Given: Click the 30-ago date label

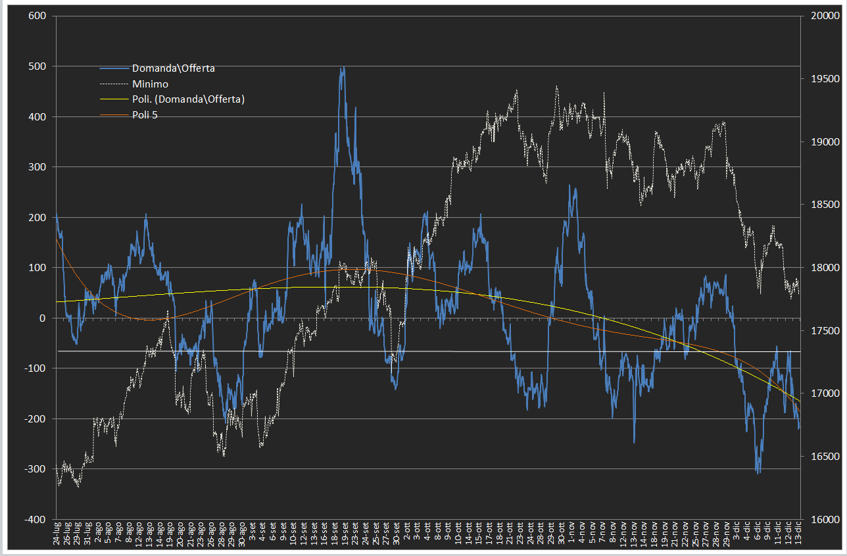Looking at the screenshot, I should coord(242,534).
